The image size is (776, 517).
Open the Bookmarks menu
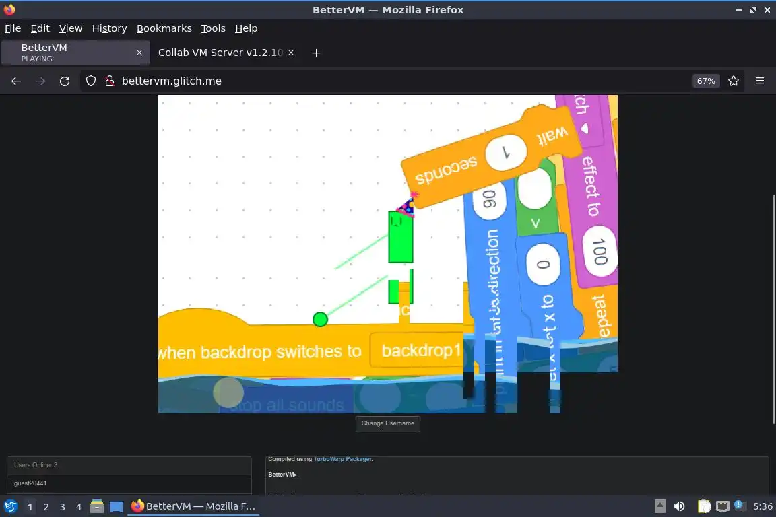click(164, 28)
